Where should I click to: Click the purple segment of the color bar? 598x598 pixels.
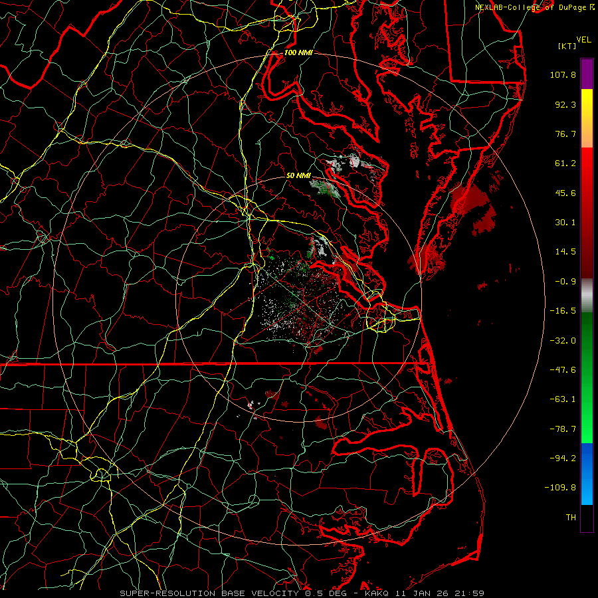tap(587, 74)
